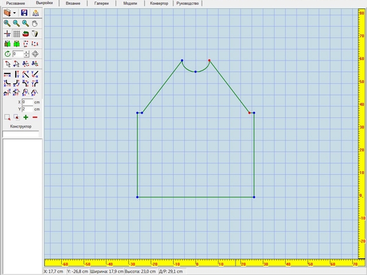
Task: Decrease rotation angle with spinner down arrow
Action: click(x=26, y=56)
